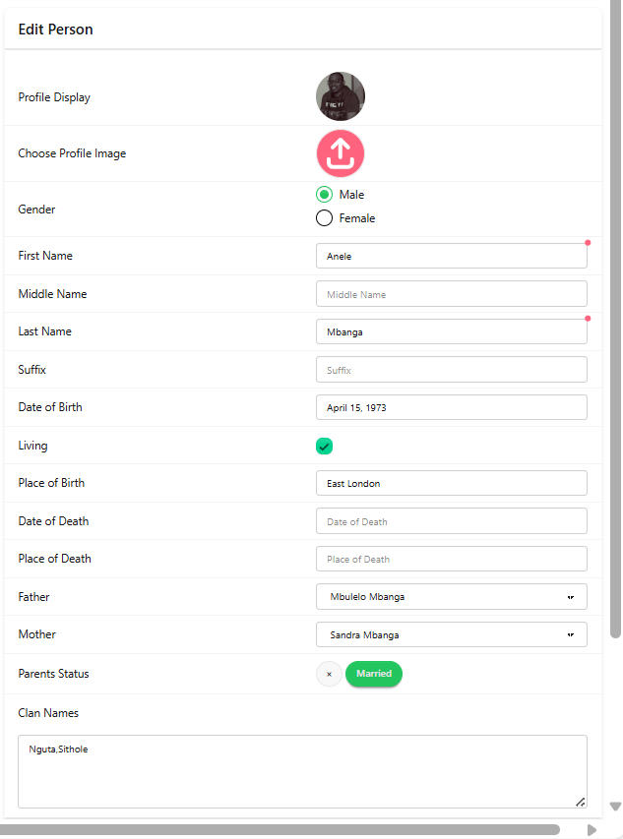Select the Female gender option
The height and width of the screenshot is (839, 623).
click(324, 218)
